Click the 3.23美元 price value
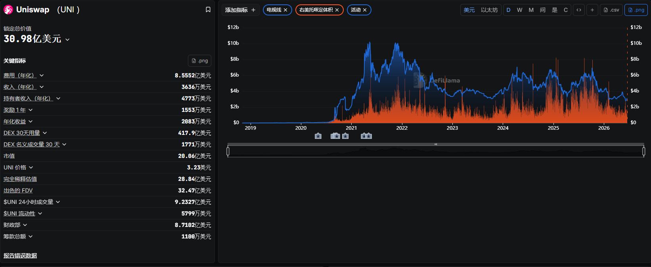The width and height of the screenshot is (651, 267). pos(199,167)
